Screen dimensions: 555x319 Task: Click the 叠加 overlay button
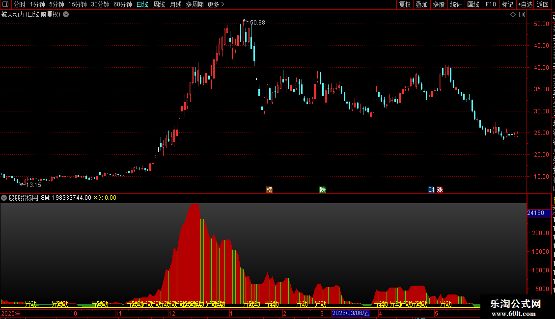pos(421,4)
